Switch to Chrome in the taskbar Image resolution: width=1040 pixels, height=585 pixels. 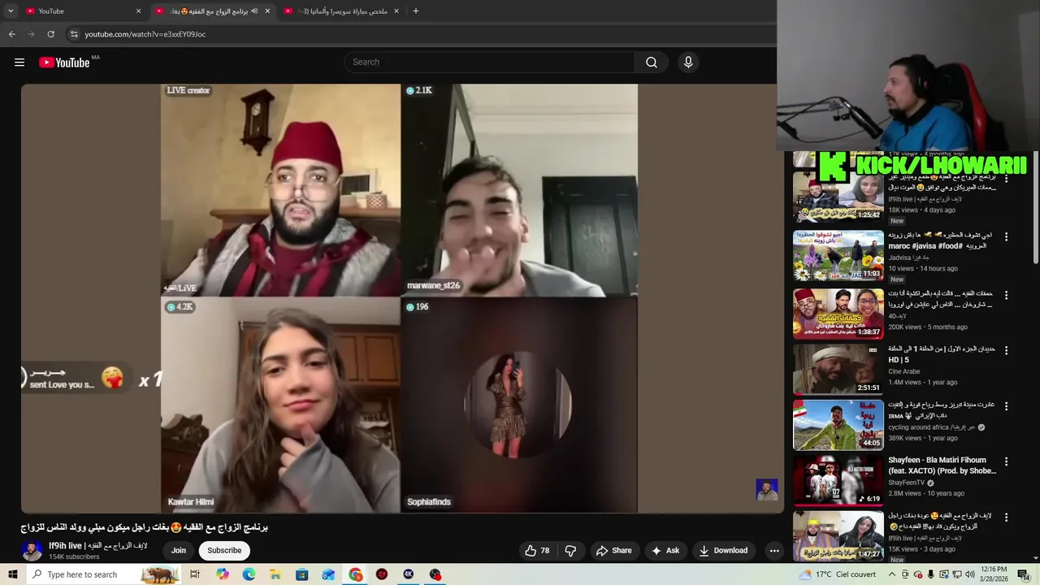click(x=356, y=574)
